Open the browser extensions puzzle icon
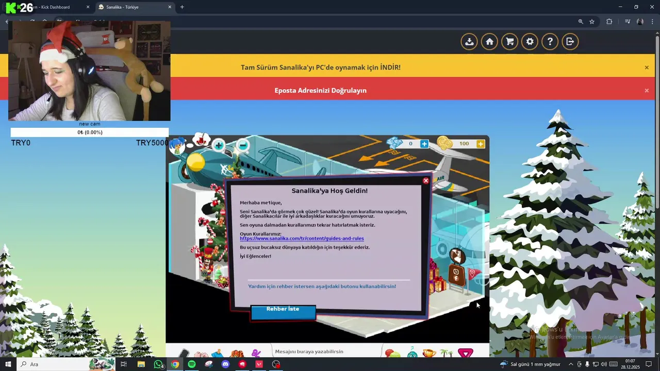The image size is (660, 371). pos(609,22)
